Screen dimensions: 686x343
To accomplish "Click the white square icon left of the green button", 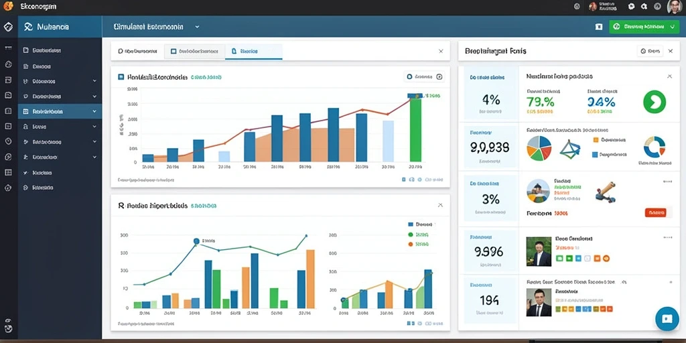I will pyautogui.click(x=599, y=27).
